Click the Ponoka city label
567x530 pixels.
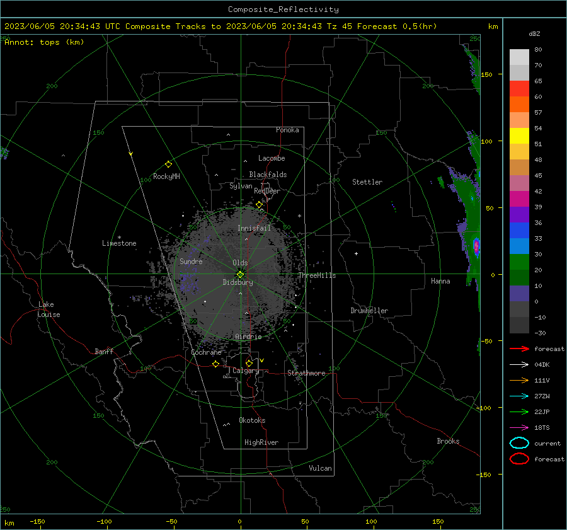tap(287, 130)
